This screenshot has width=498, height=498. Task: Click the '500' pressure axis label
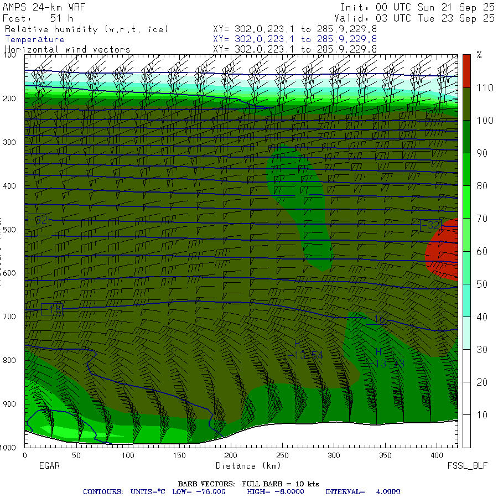[9, 229]
